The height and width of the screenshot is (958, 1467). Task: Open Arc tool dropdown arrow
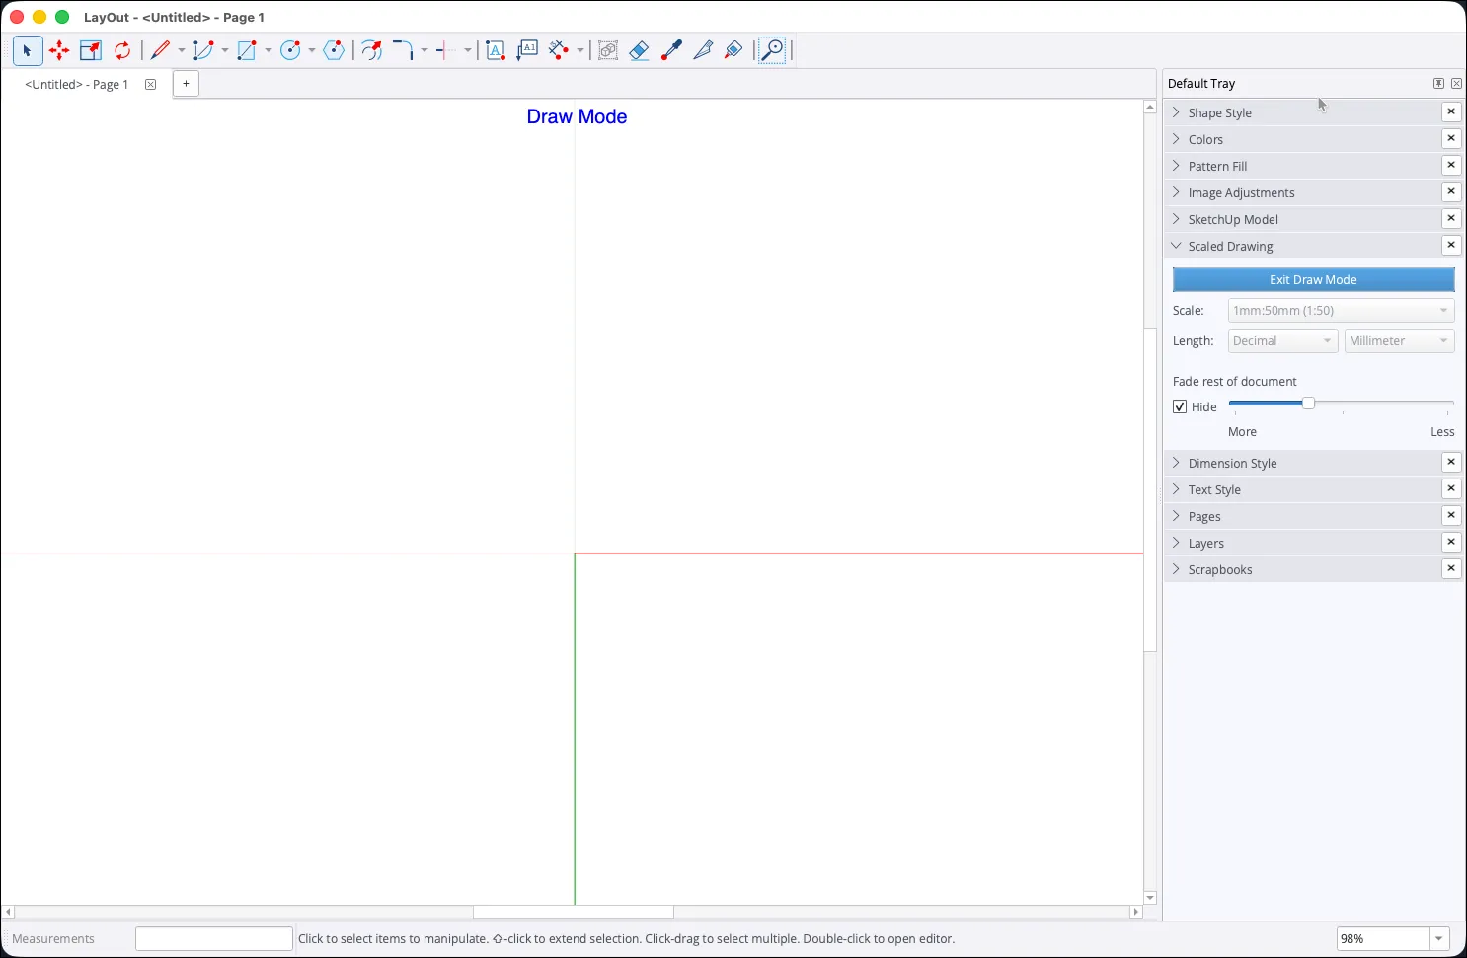(225, 50)
